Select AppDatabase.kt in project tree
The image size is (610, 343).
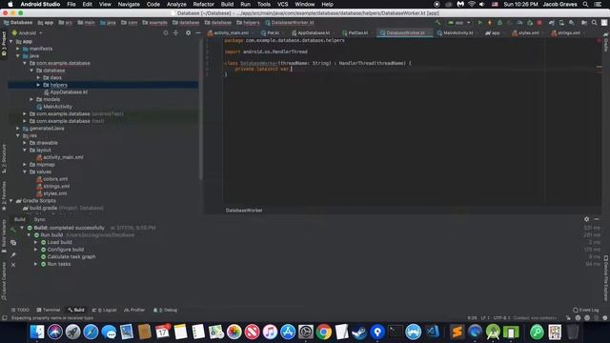[66, 91]
